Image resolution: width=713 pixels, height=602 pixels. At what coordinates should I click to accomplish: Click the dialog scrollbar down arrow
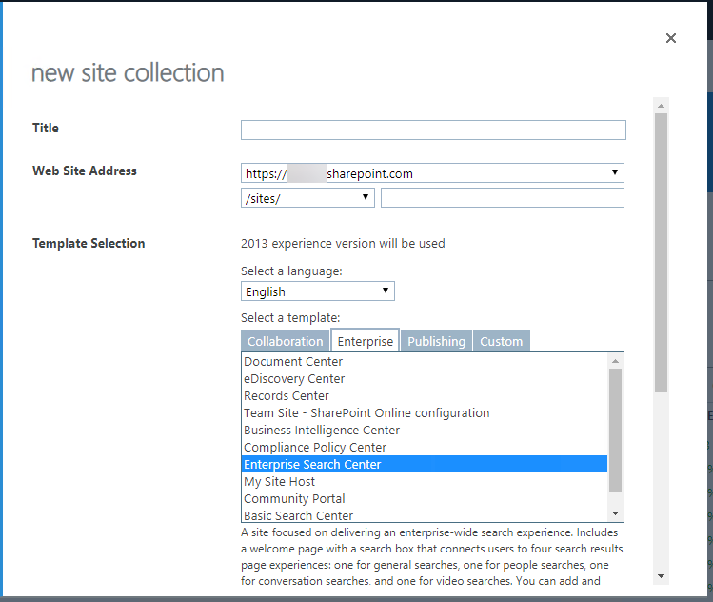pos(661,575)
